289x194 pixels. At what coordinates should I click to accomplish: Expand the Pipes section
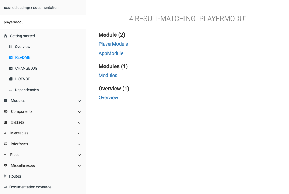click(79, 155)
